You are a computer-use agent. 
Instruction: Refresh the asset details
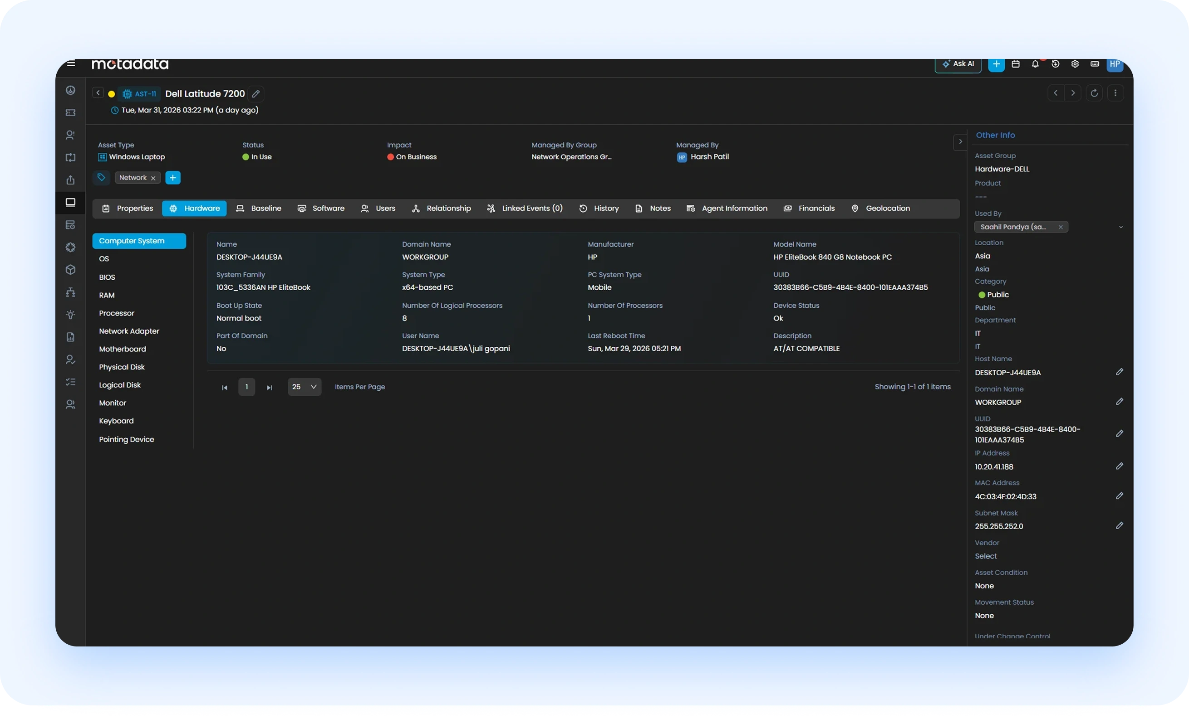[x=1095, y=93]
